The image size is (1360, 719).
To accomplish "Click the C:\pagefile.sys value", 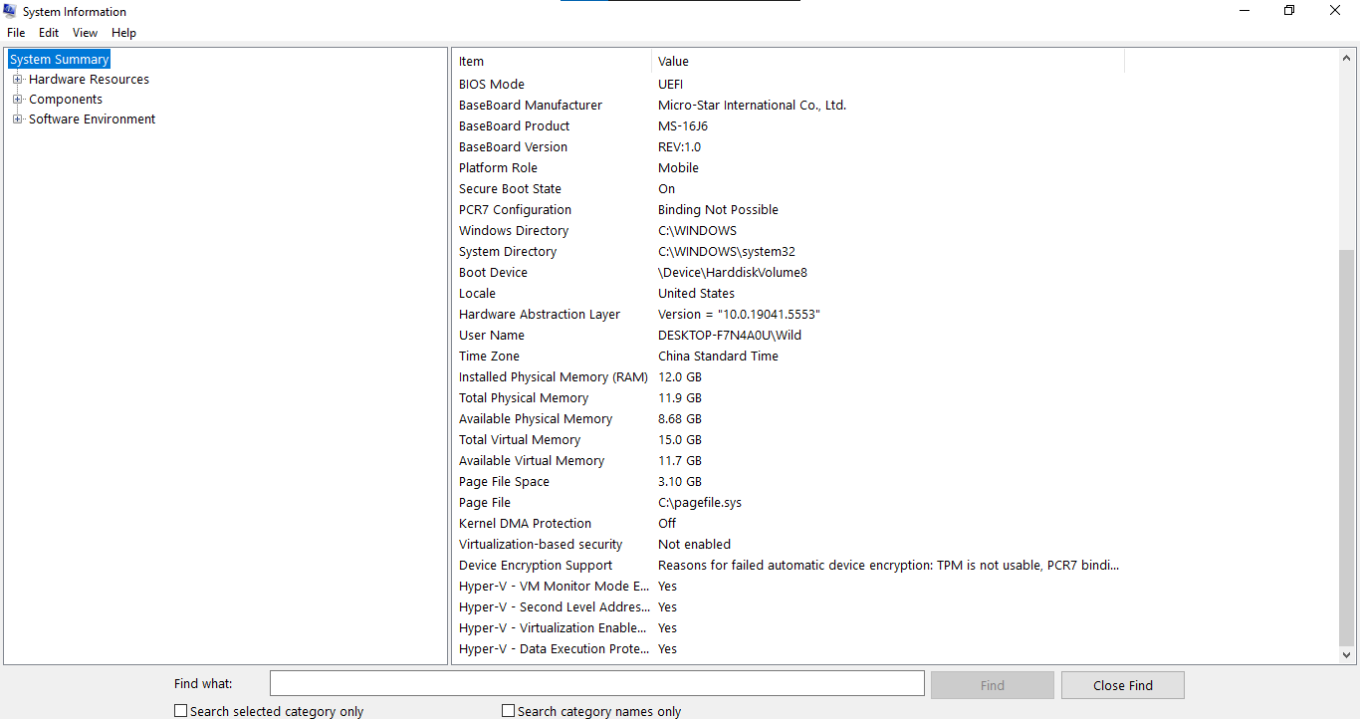I will tap(700, 503).
